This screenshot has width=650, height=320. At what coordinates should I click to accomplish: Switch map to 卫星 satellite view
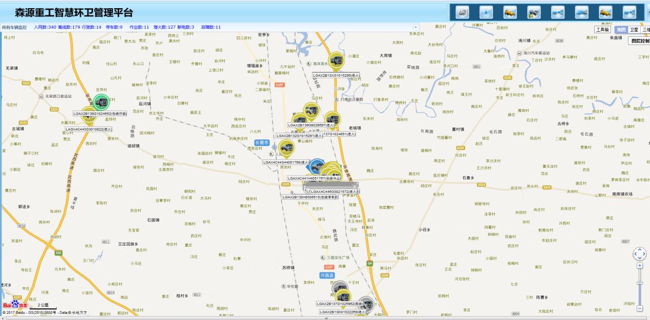[x=634, y=30]
